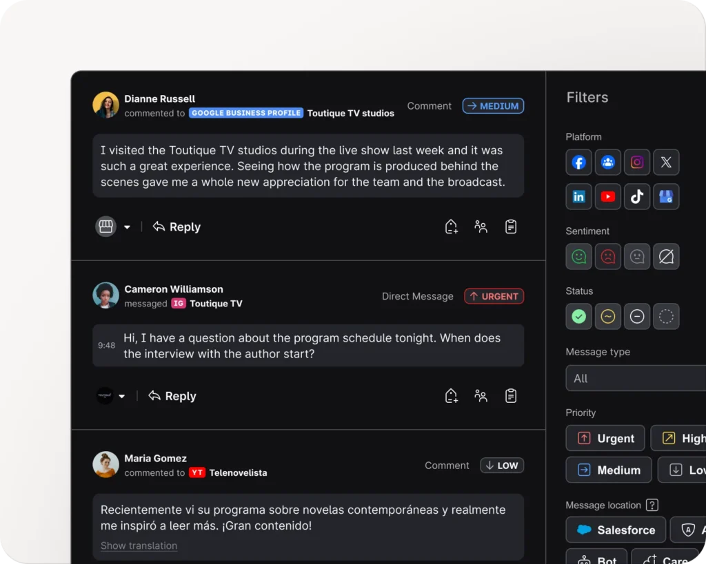Toggle positive sentiment filter
Image resolution: width=706 pixels, height=564 pixels.
(579, 257)
